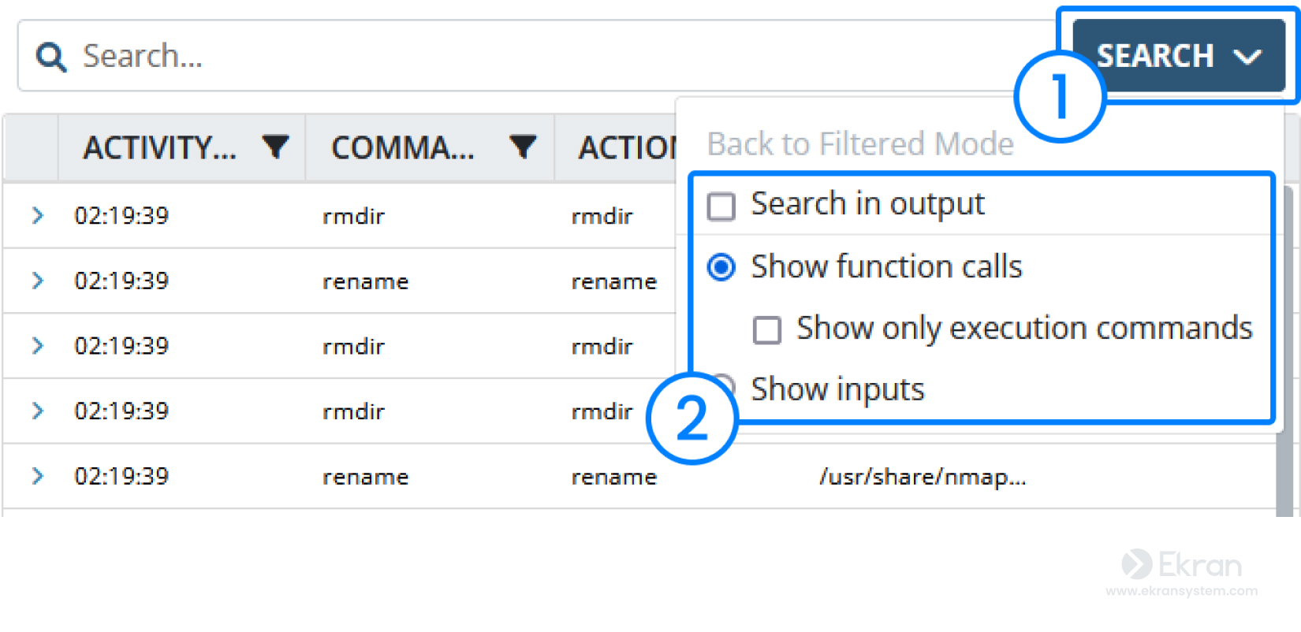Click the magnifying glass search icon
The image size is (1301, 632).
pos(51,57)
